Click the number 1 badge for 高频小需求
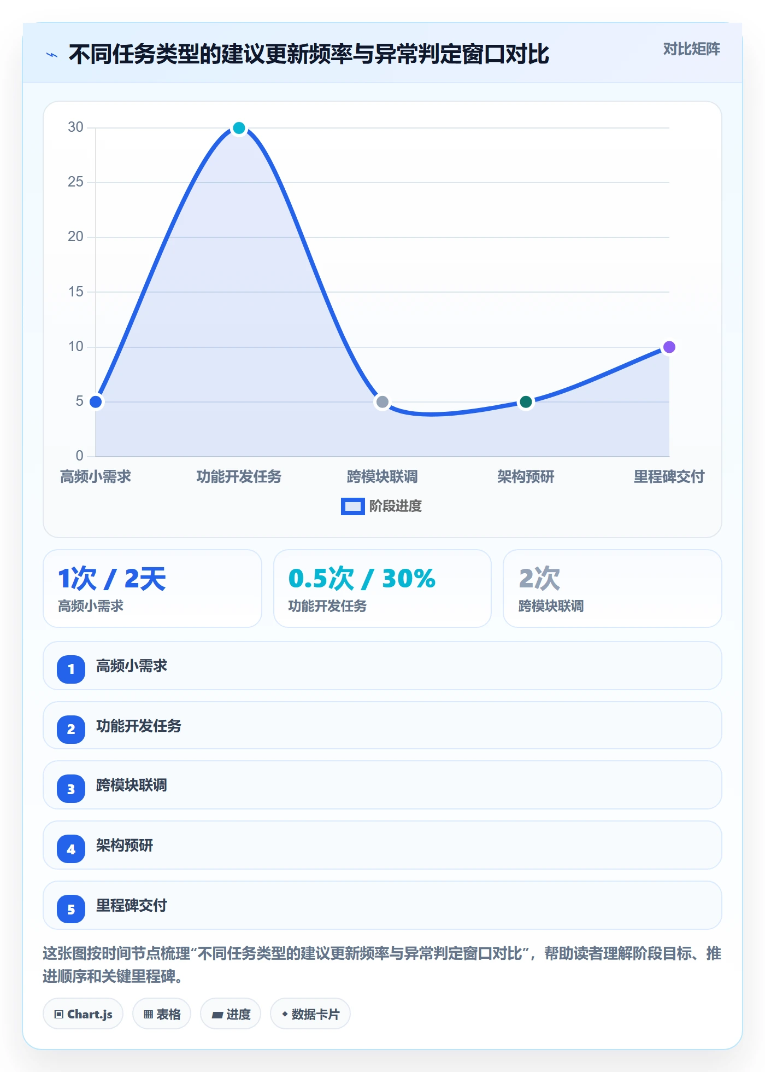This screenshot has width=765, height=1072. coord(71,669)
